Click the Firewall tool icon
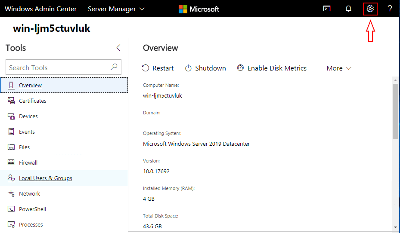The image size is (400, 233). coord(11,162)
